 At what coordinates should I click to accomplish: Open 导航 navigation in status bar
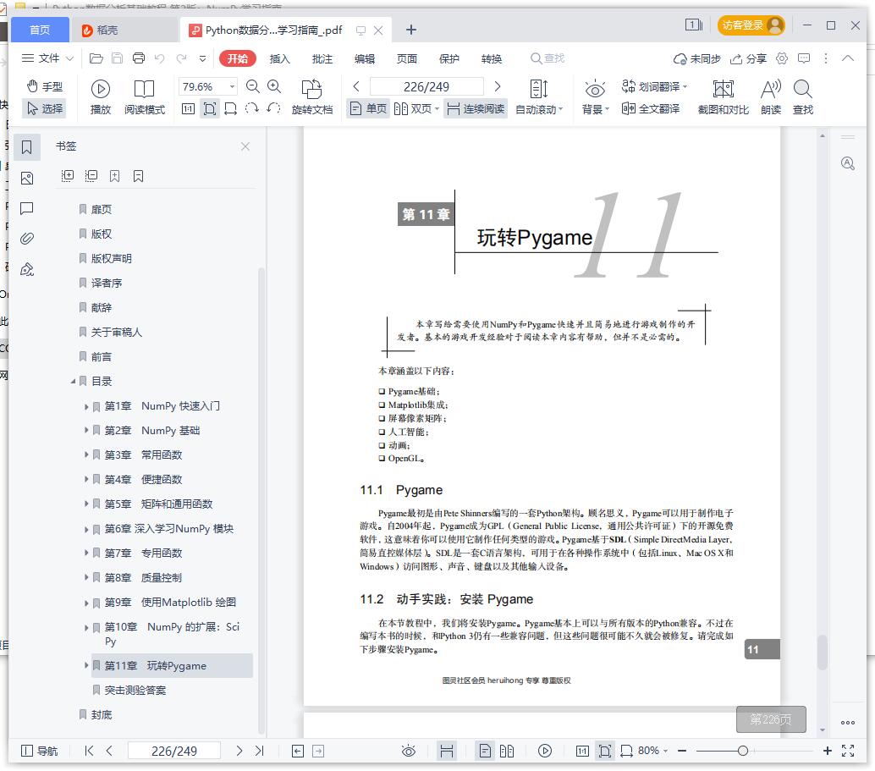[39, 751]
